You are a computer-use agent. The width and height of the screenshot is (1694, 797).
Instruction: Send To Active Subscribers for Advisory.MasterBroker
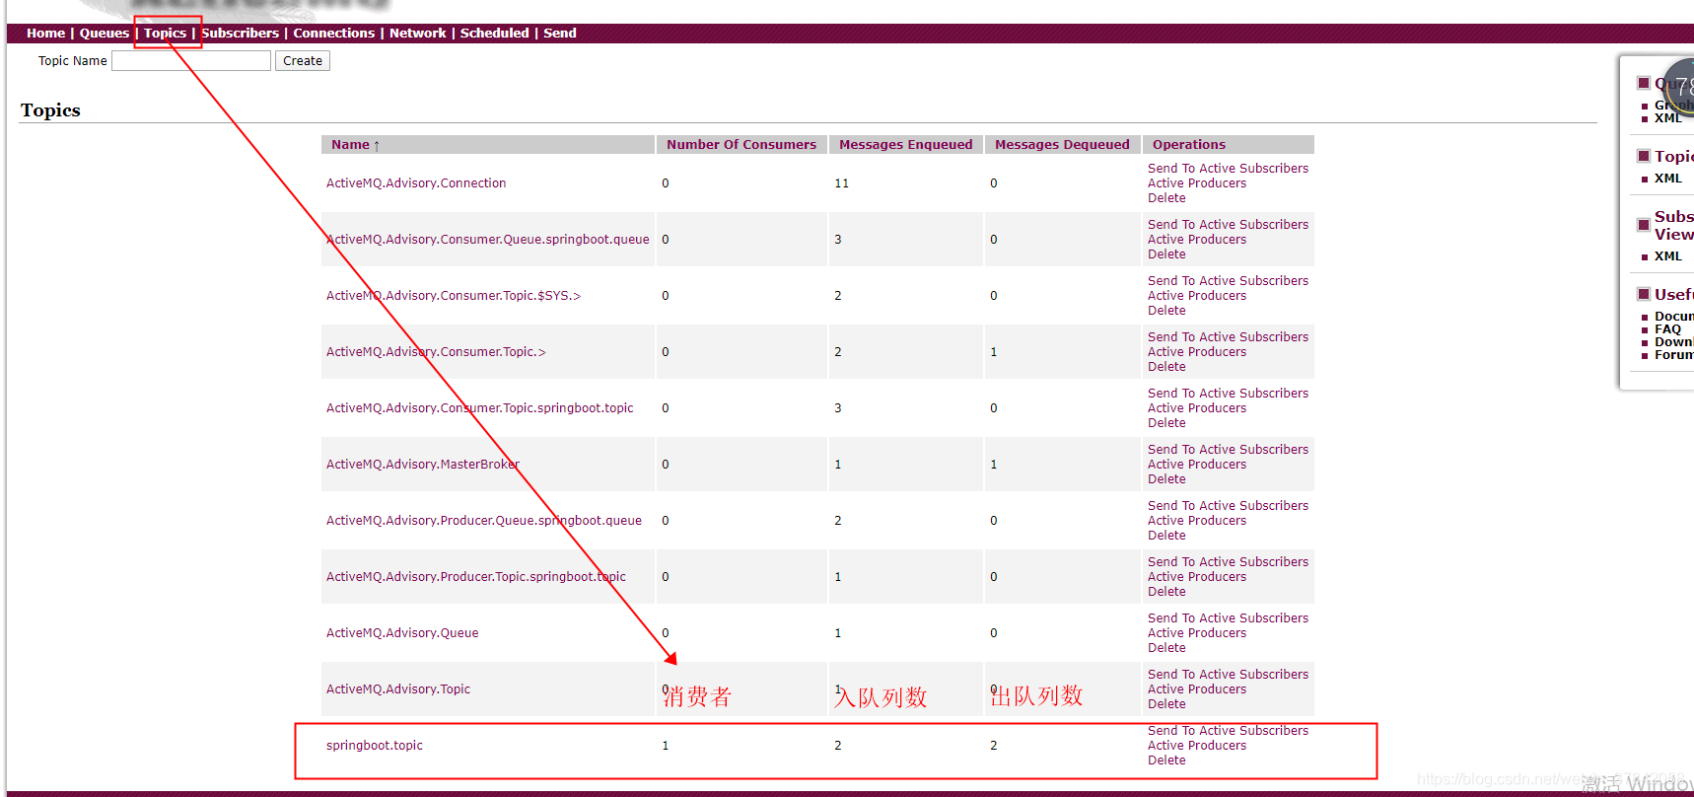(x=1228, y=450)
